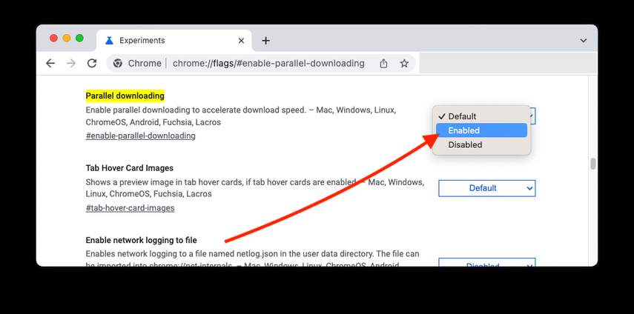634x314 pixels.
Task: Click the Parallel downloading heading
Action: click(125, 96)
